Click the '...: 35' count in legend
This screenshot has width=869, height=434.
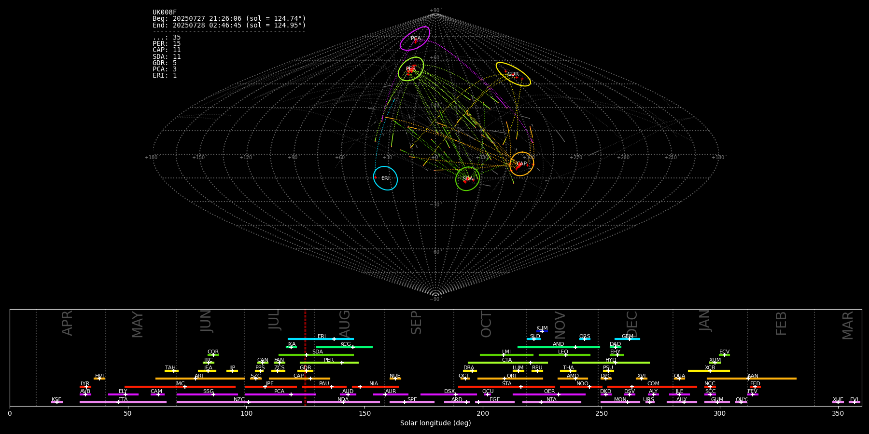(x=167, y=38)
